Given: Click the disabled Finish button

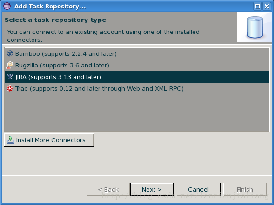Looking at the screenshot, I should 245,189.
